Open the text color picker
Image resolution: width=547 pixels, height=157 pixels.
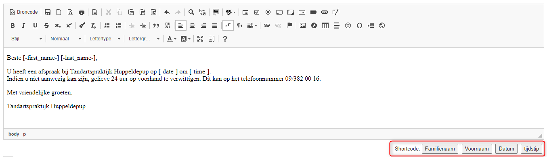tap(172, 39)
